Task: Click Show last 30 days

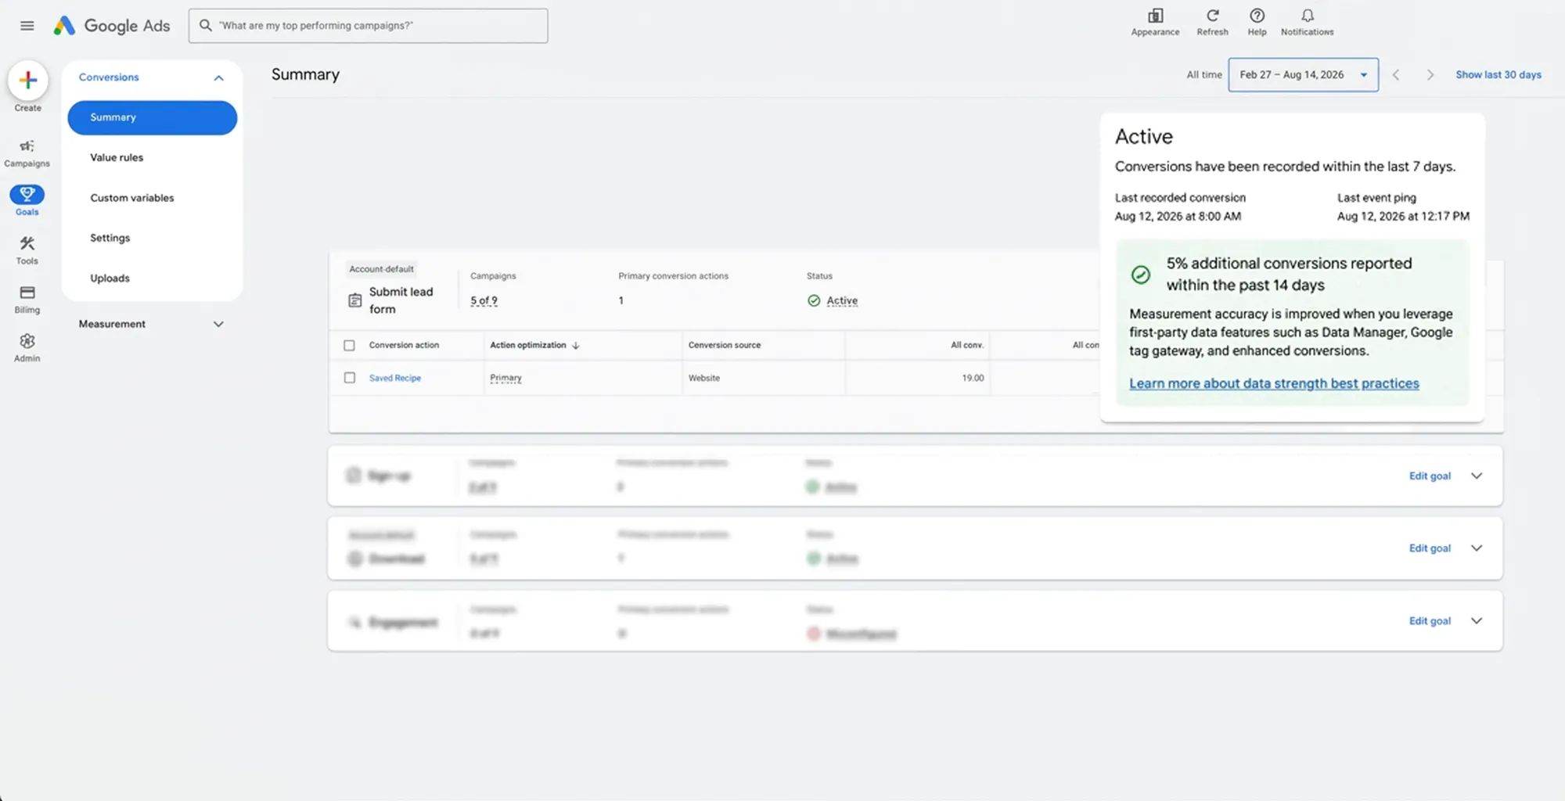Action: click(x=1498, y=75)
